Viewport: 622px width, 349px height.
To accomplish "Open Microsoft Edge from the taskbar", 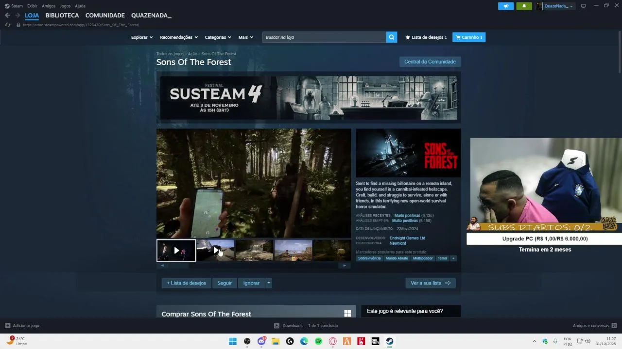I will coord(304,341).
